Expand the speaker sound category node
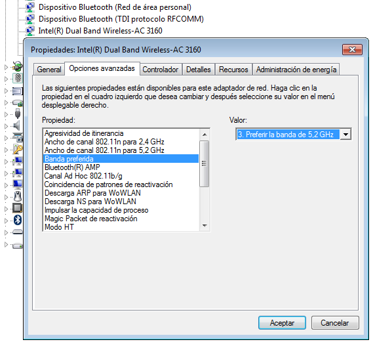The width and height of the screenshot is (373, 344). coord(7,126)
